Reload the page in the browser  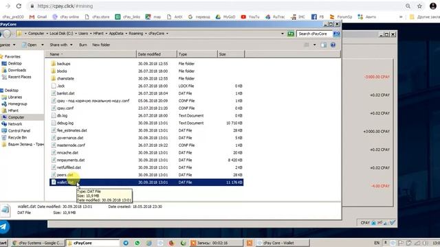19,6
